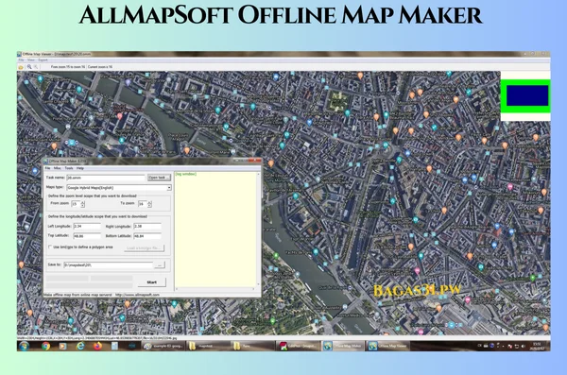567x375 pixels.
Task: Click the Bottom Latitude field
Action: 147,236
